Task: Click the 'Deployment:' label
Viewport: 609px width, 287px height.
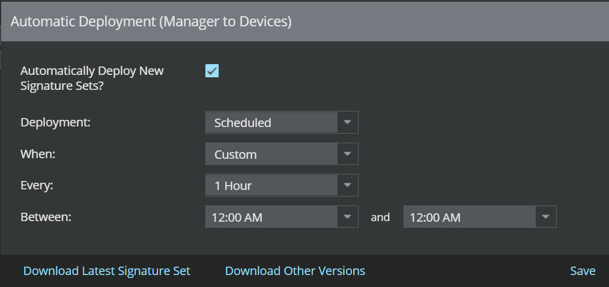Action: [55, 122]
